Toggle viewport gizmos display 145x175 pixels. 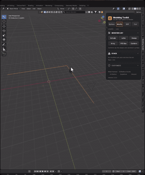point(118,9)
